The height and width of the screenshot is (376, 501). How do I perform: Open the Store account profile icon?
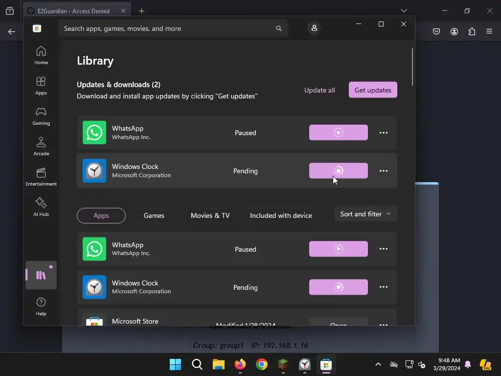314,28
